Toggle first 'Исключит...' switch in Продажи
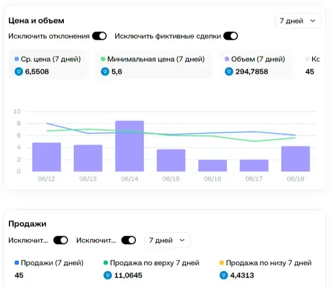 [x=61, y=240]
